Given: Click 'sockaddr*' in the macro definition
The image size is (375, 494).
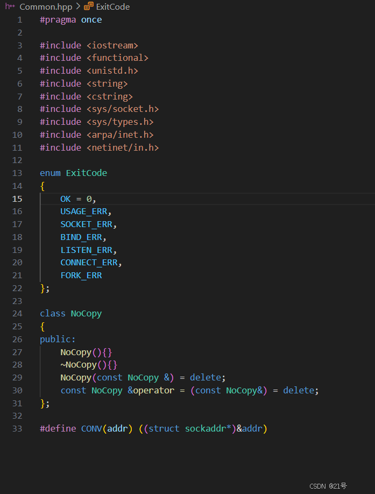Looking at the screenshot, I should pyautogui.click(x=208, y=429).
